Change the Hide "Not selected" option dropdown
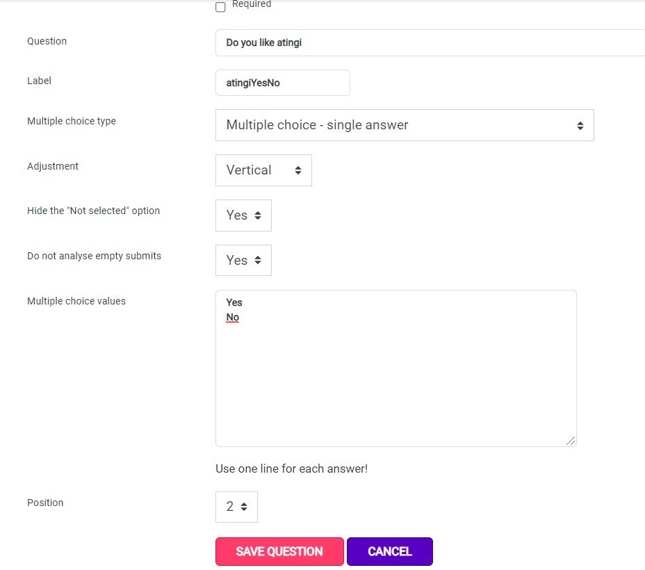 pyautogui.click(x=243, y=215)
